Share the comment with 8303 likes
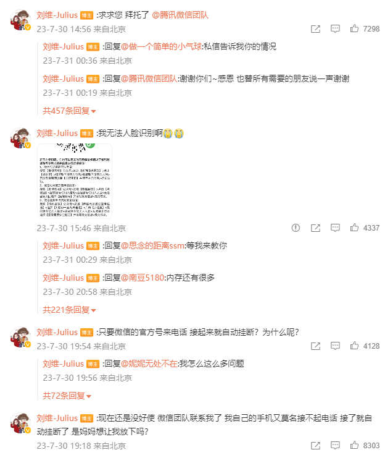 click(x=315, y=445)
